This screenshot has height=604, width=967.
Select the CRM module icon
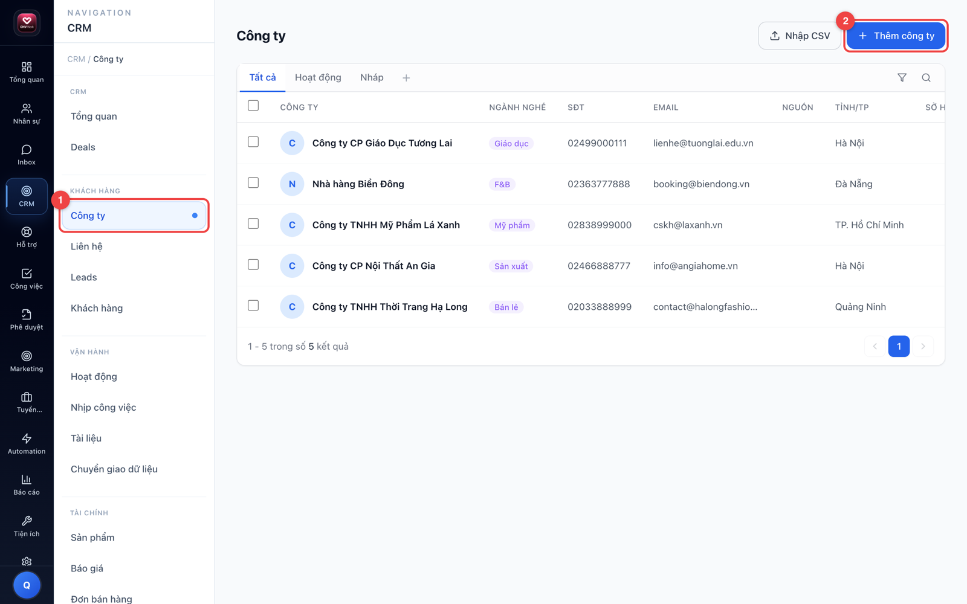point(27,196)
